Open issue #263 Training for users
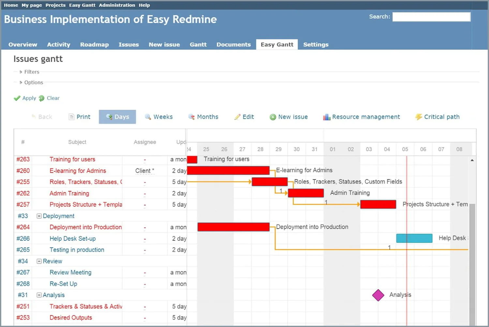Screen dimensions: 489x327 point(72,160)
